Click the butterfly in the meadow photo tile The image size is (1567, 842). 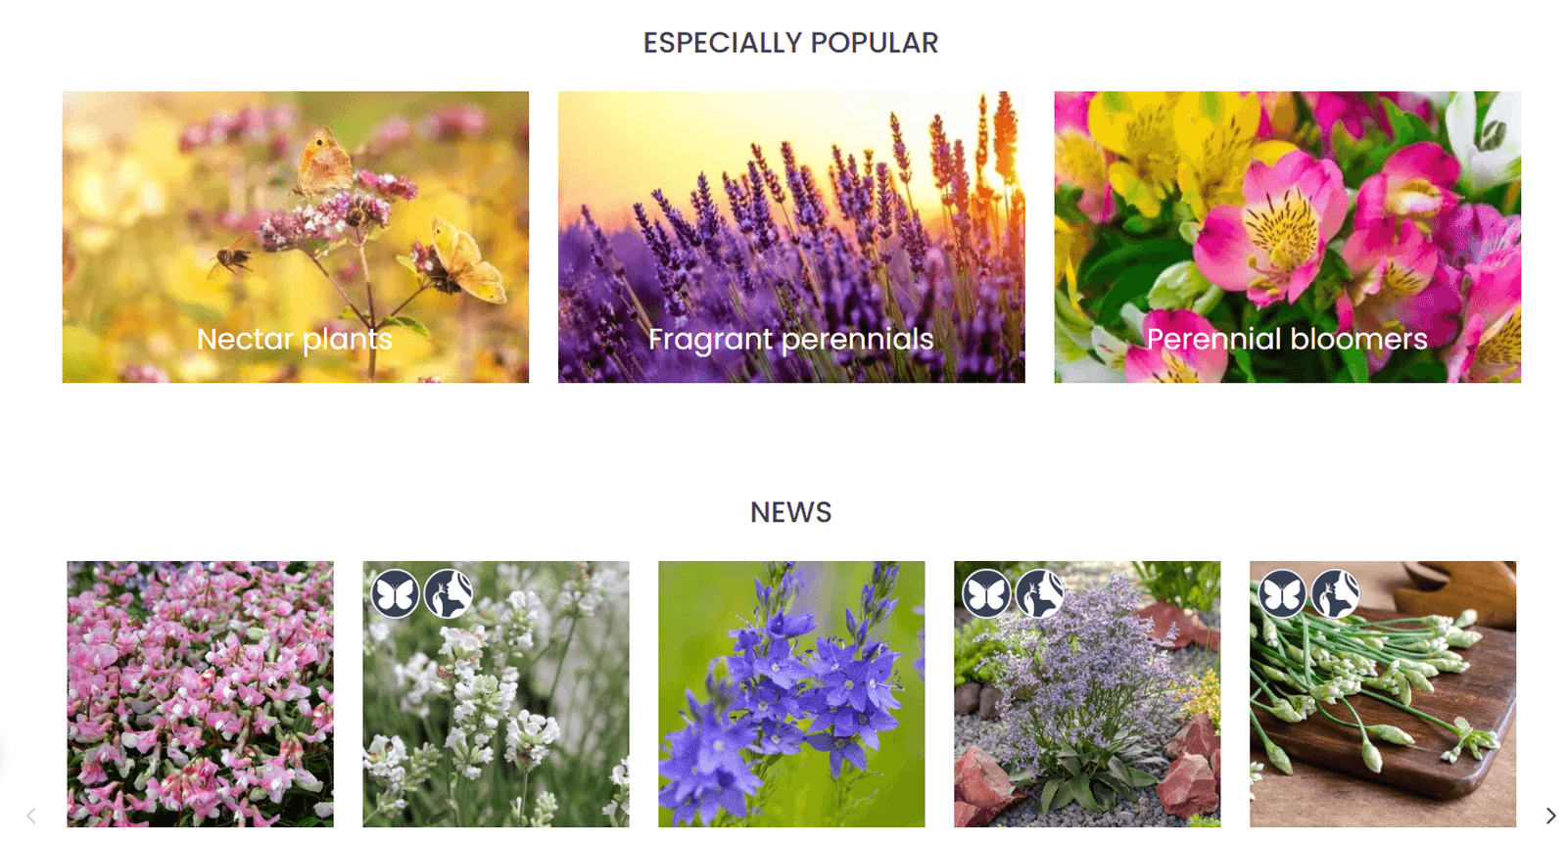click(x=296, y=237)
